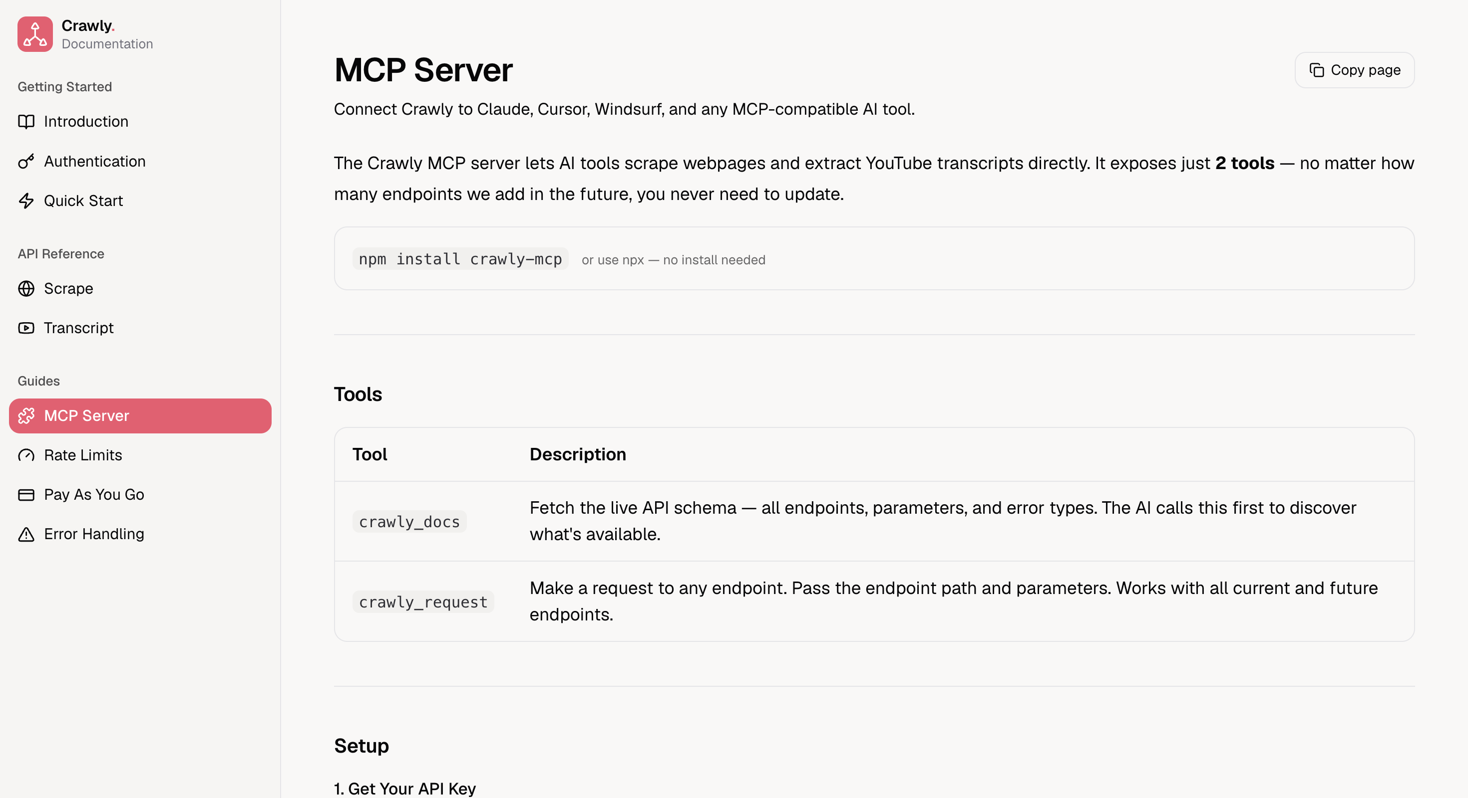Click the Copy page button
Viewport: 1468px width, 798px height.
[x=1354, y=69]
